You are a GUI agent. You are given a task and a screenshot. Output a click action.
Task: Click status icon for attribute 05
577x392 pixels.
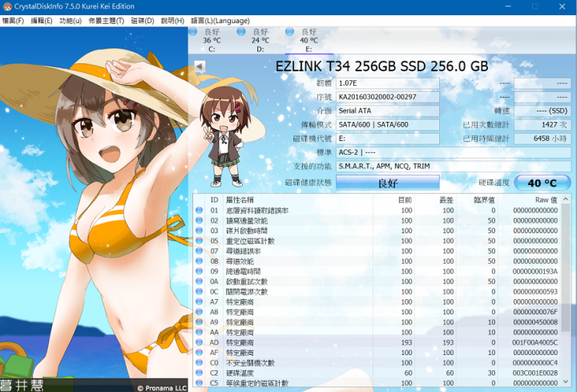(x=199, y=240)
